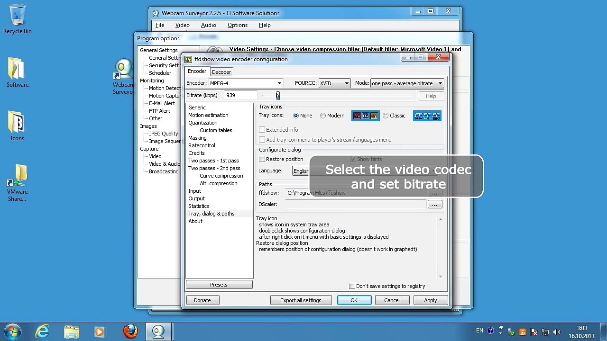The image size is (607, 341).
Task: Open the Windows Start menu
Action: [12, 331]
